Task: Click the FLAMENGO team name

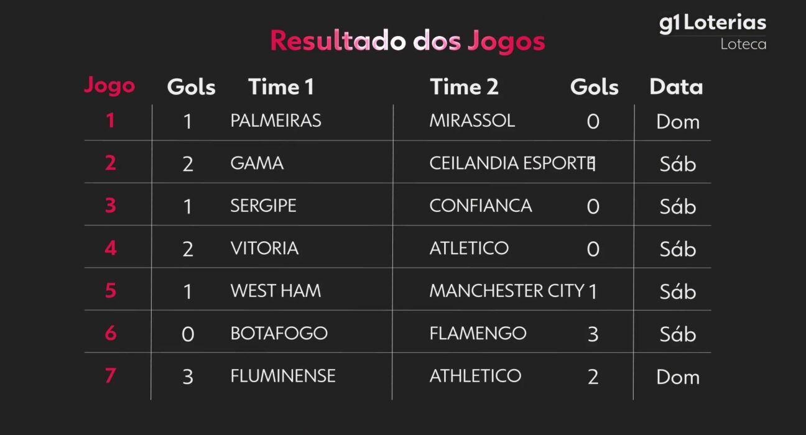Action: click(x=478, y=333)
